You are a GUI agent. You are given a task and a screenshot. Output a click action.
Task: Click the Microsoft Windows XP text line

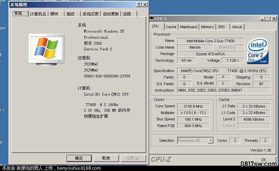pyautogui.click(x=104, y=31)
